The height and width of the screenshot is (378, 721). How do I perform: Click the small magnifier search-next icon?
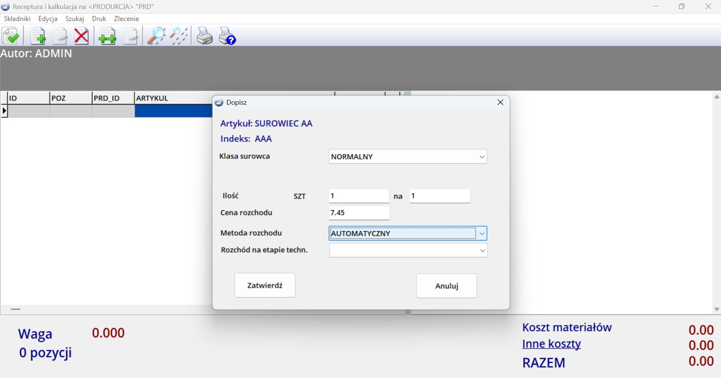click(x=179, y=36)
